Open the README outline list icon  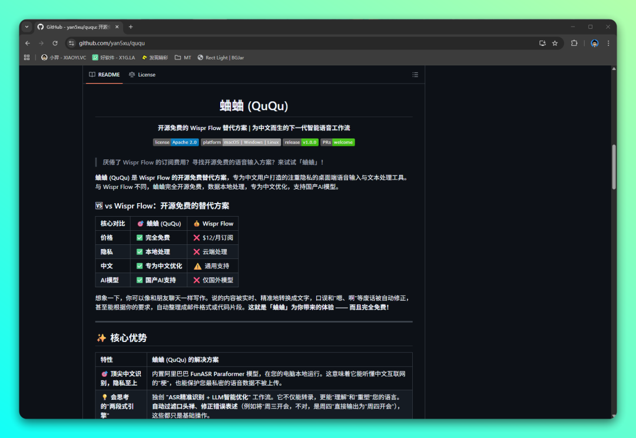coord(415,75)
